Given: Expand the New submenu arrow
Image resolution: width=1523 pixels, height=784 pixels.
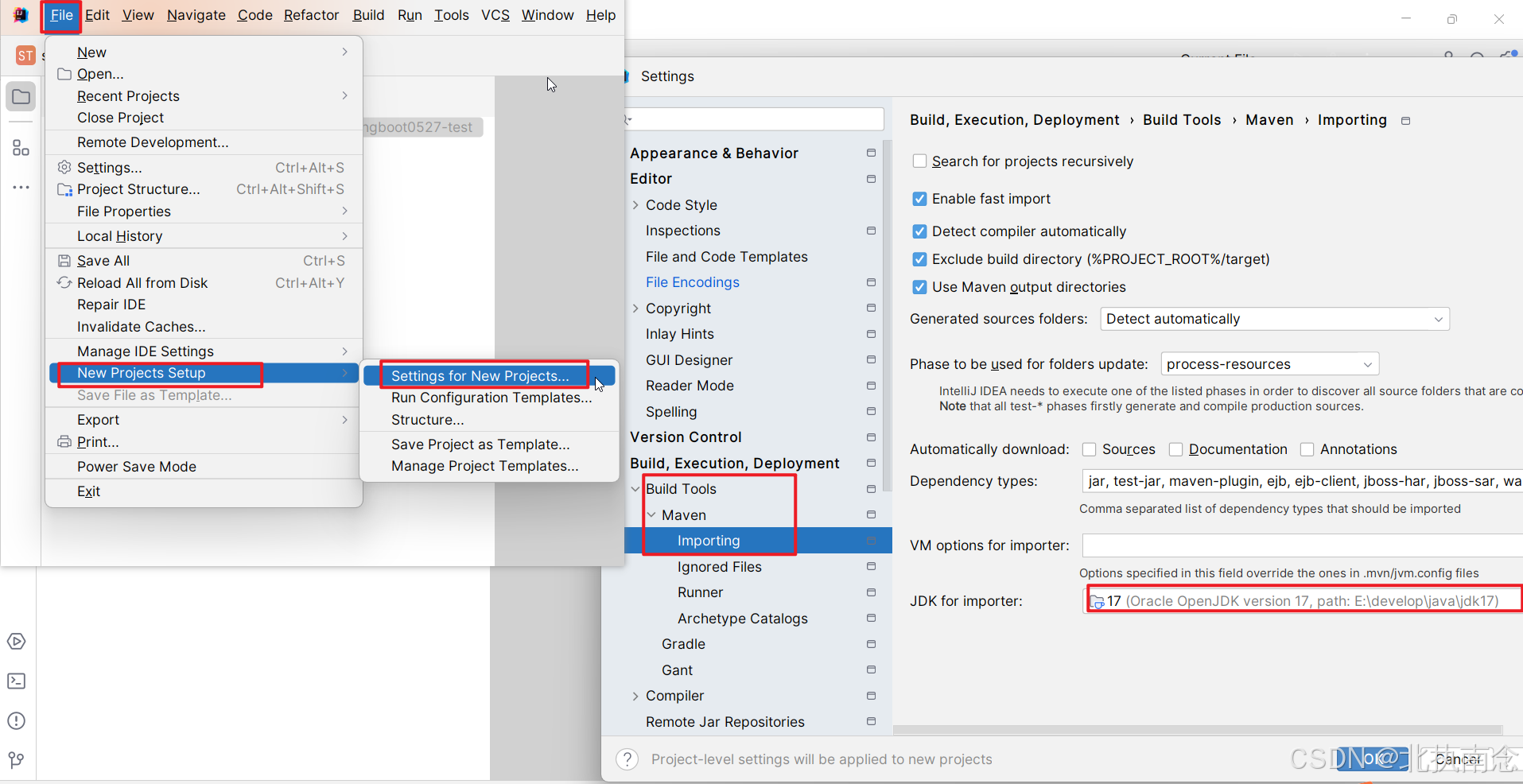Looking at the screenshot, I should [x=344, y=52].
